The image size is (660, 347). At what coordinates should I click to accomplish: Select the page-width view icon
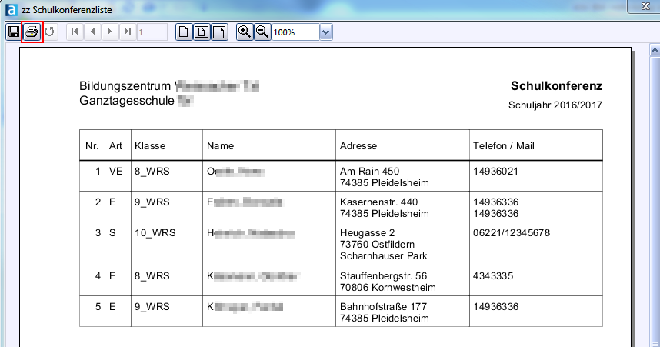(x=202, y=32)
